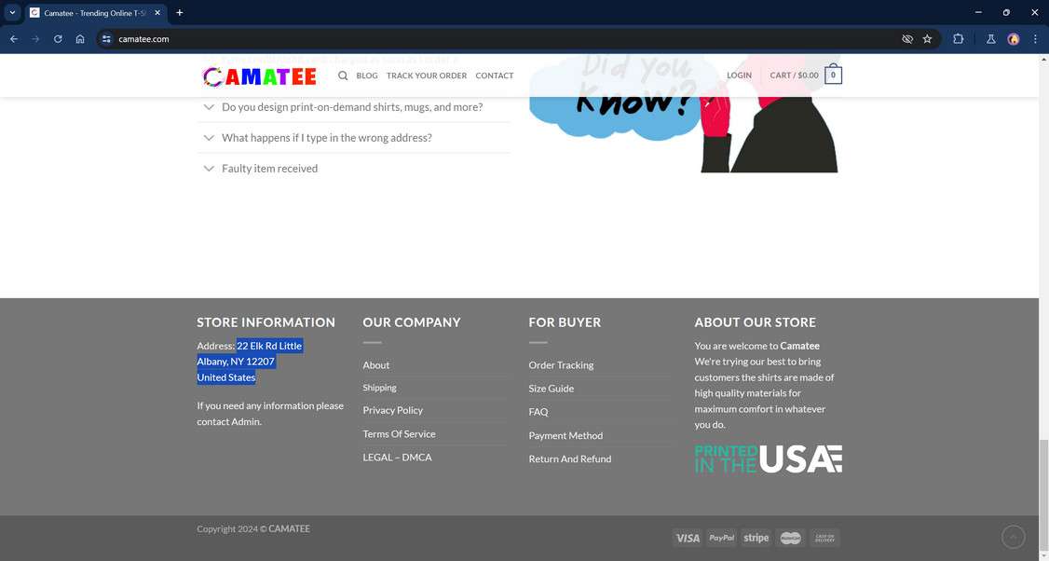Reload the page with the refresh icon
The image size is (1049, 561).
pos(58,39)
